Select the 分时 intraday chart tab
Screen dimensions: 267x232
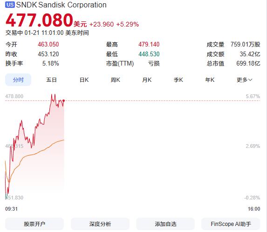point(18,80)
